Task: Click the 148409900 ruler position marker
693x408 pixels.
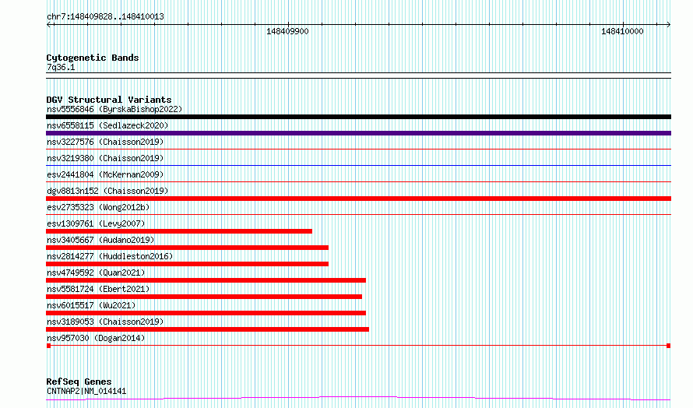Action: click(x=288, y=31)
